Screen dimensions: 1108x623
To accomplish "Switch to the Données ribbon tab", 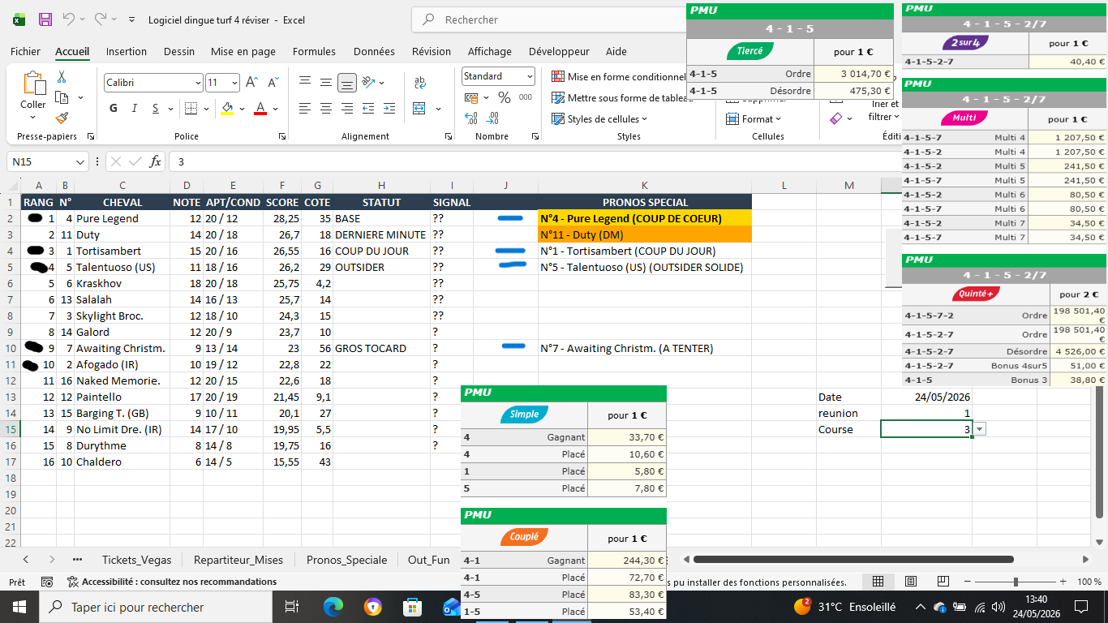I will (374, 51).
